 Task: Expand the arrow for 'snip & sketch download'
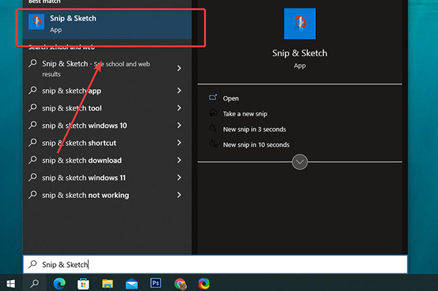(179, 160)
